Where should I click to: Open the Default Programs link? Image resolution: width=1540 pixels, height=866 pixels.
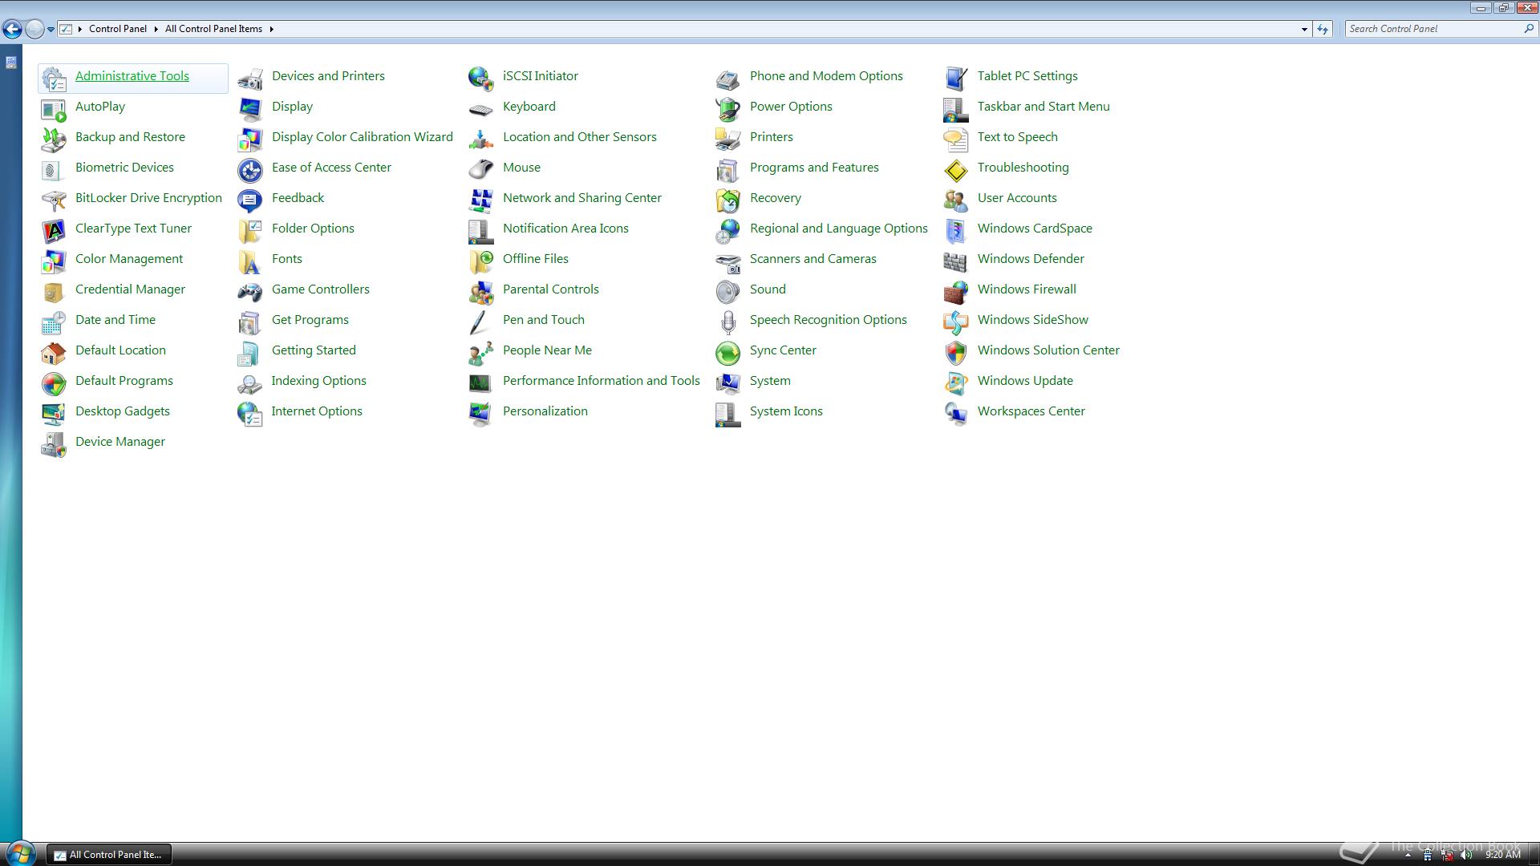(124, 381)
